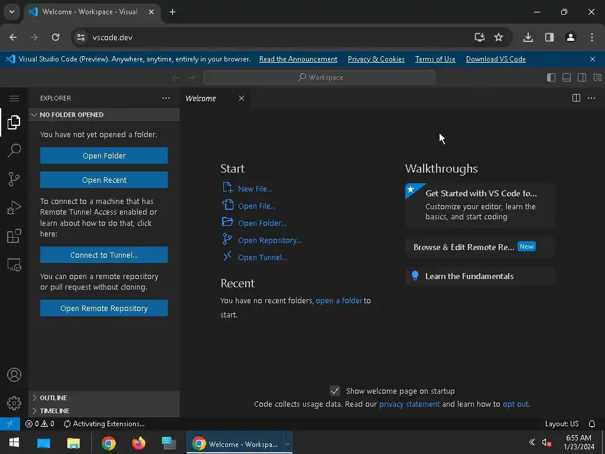Click Download VS Code link
The height and width of the screenshot is (454, 605).
(496, 59)
